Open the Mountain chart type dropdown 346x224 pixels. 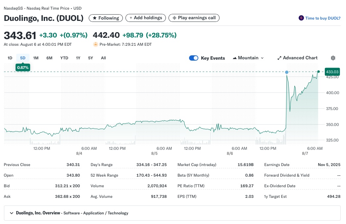(248, 58)
